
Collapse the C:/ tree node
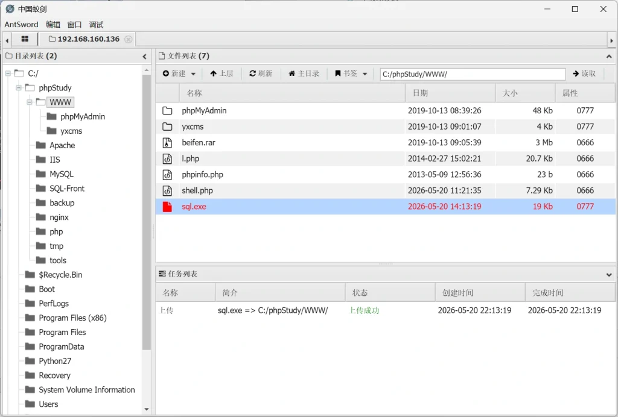click(x=8, y=73)
